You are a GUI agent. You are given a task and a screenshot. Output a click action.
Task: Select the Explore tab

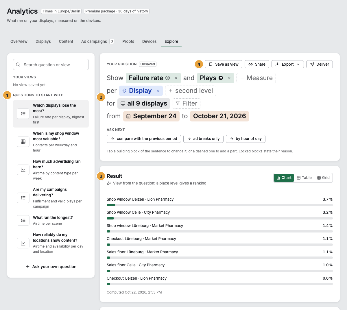171,41
